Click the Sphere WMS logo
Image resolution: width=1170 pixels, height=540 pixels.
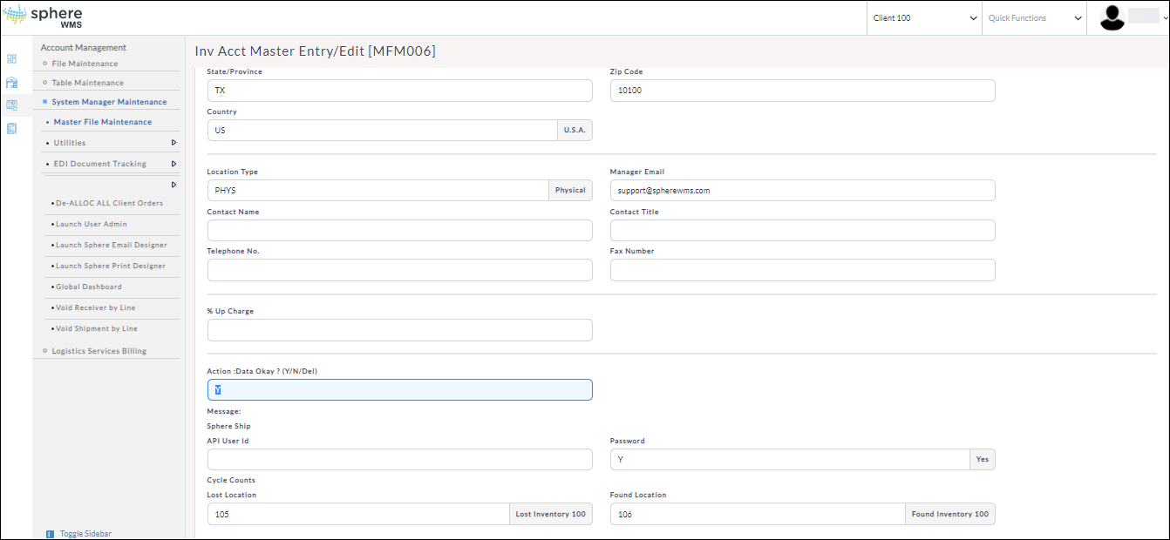[x=44, y=17]
